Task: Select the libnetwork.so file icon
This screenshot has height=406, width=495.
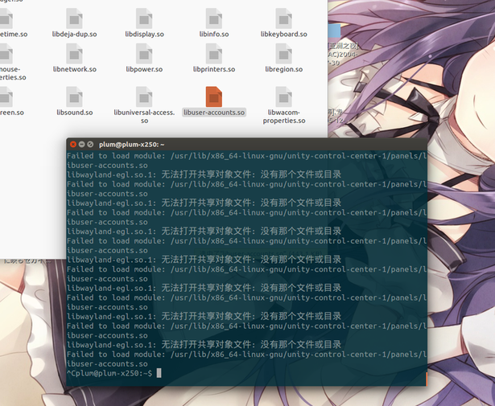Action: pyautogui.click(x=74, y=54)
